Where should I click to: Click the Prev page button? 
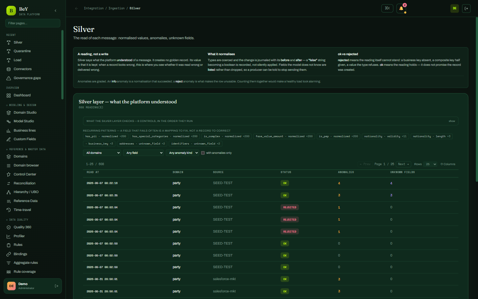(x=365, y=164)
